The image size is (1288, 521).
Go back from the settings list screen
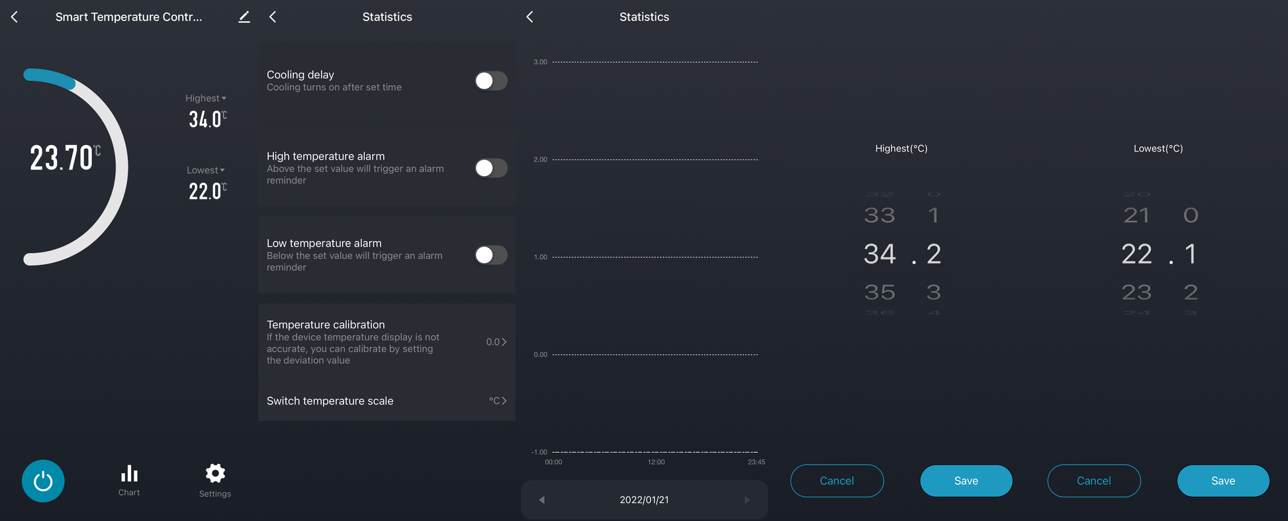click(273, 17)
